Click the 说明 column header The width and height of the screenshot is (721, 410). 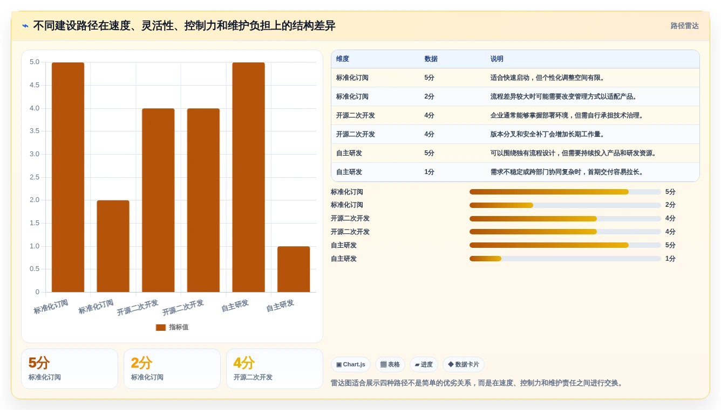coord(497,59)
